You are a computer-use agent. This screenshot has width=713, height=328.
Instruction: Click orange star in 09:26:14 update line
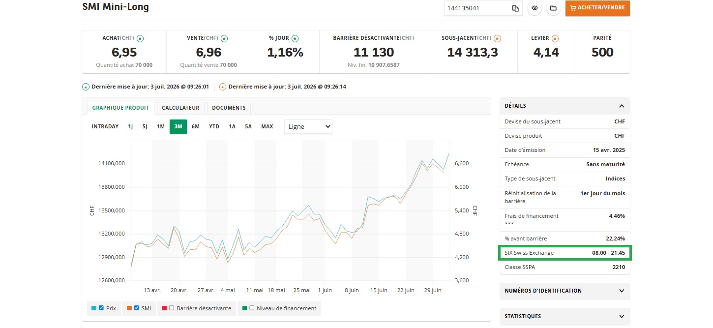click(222, 87)
